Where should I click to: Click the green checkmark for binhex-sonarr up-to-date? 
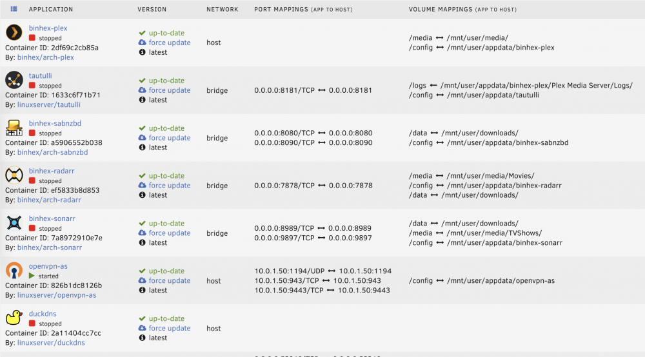143,224
